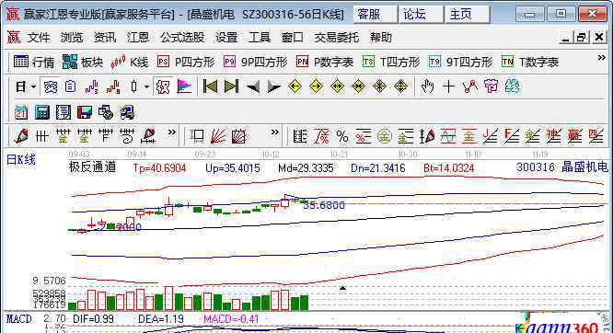The height and width of the screenshot is (333, 613).
Task: Jump to first bar icon
Action: click(210, 86)
